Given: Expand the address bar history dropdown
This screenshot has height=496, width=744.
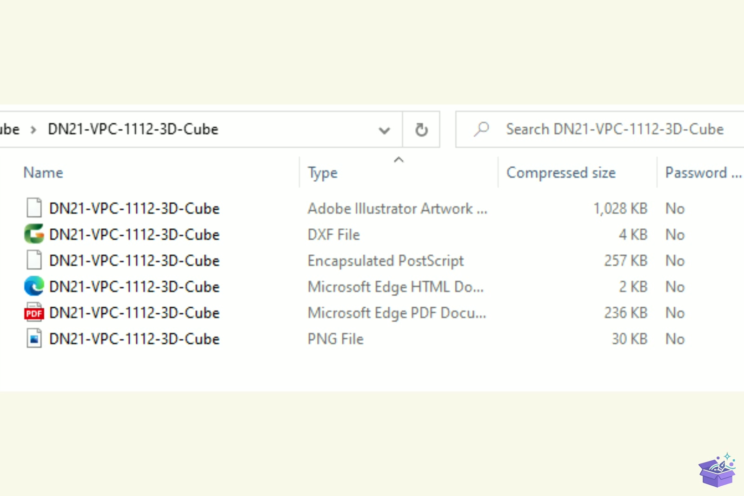Looking at the screenshot, I should click(384, 130).
